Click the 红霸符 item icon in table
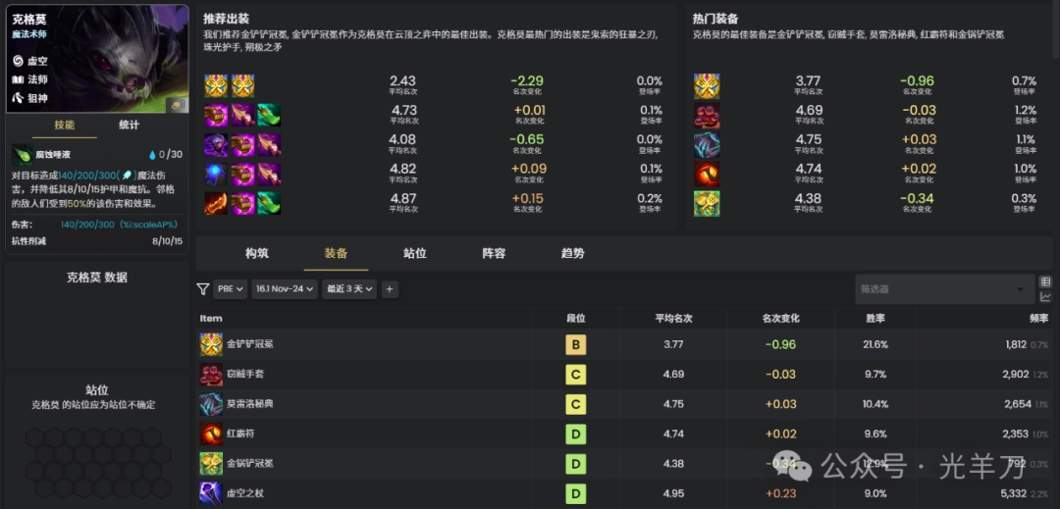 211,433
